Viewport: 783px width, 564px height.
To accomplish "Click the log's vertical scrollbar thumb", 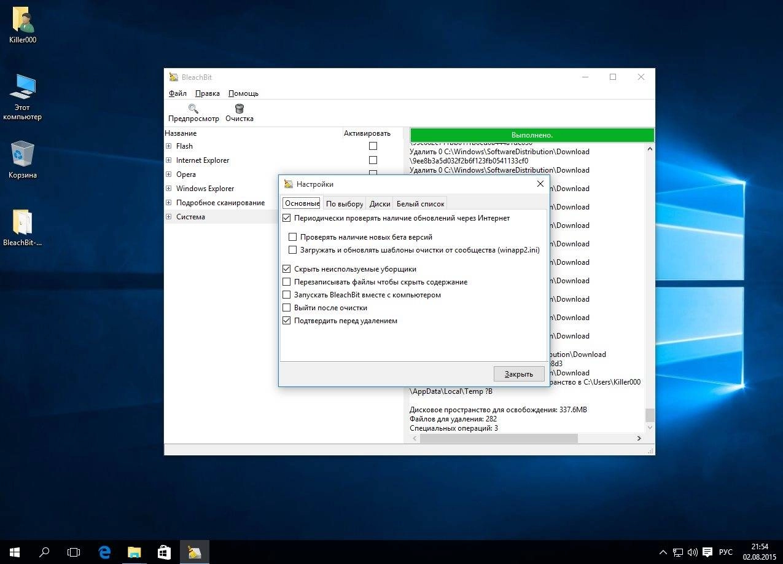I will [650, 415].
